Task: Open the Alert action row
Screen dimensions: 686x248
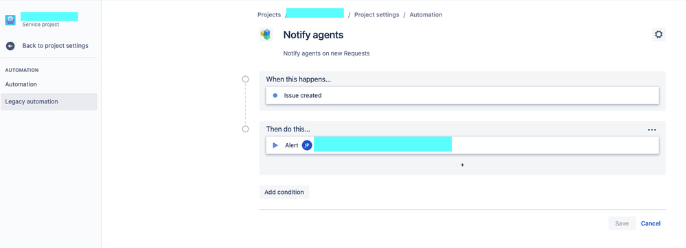Action: 462,145
